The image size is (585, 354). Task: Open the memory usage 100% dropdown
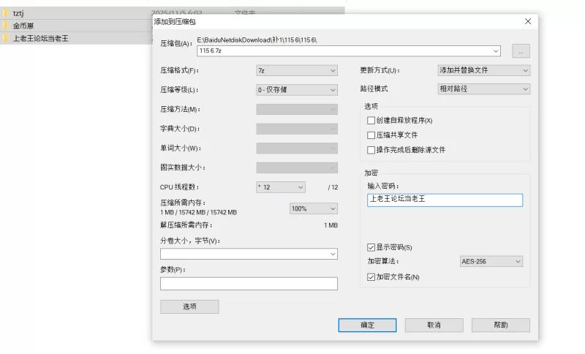click(x=314, y=208)
